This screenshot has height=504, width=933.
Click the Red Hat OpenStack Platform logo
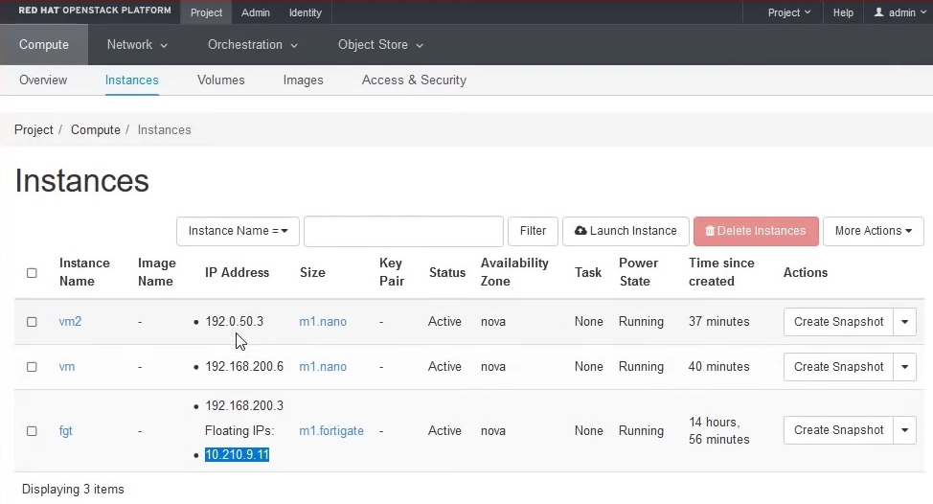(x=95, y=12)
